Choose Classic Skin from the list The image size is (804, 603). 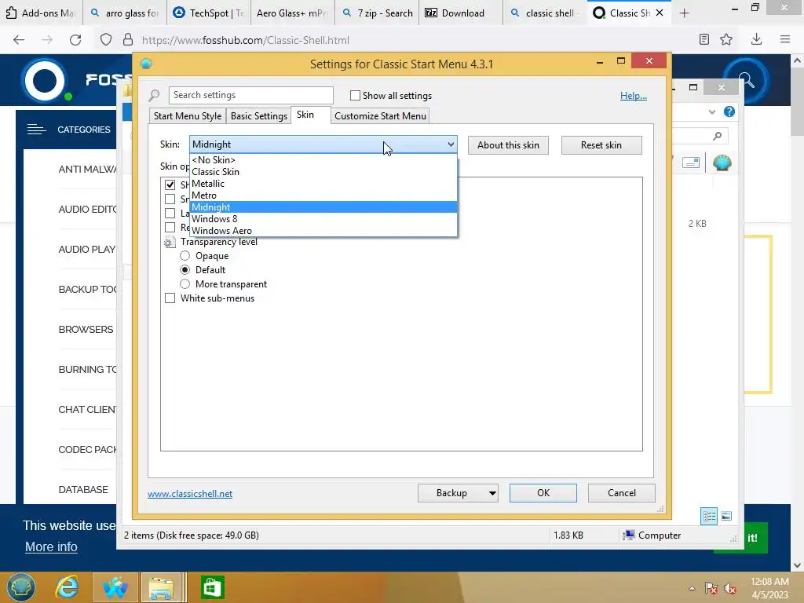tap(323, 172)
